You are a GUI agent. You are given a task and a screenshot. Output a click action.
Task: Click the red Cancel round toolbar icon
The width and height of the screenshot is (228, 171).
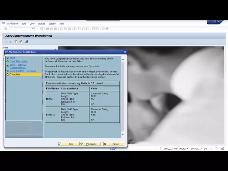(56, 29)
